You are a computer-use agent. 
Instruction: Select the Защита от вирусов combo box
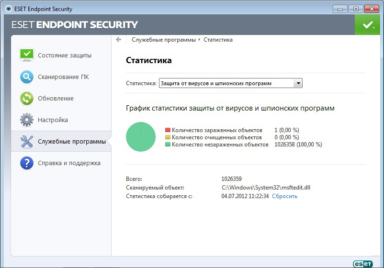pyautogui.click(x=226, y=83)
